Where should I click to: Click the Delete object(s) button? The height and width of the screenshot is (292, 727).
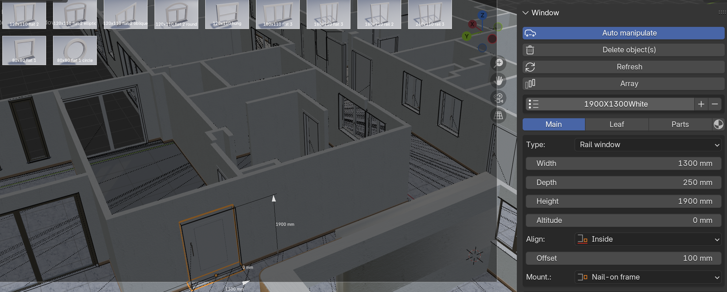623,50
